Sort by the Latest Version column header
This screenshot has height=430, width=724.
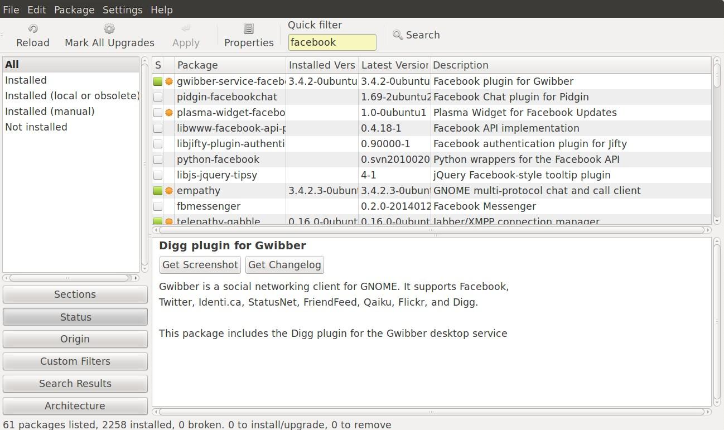tap(394, 65)
